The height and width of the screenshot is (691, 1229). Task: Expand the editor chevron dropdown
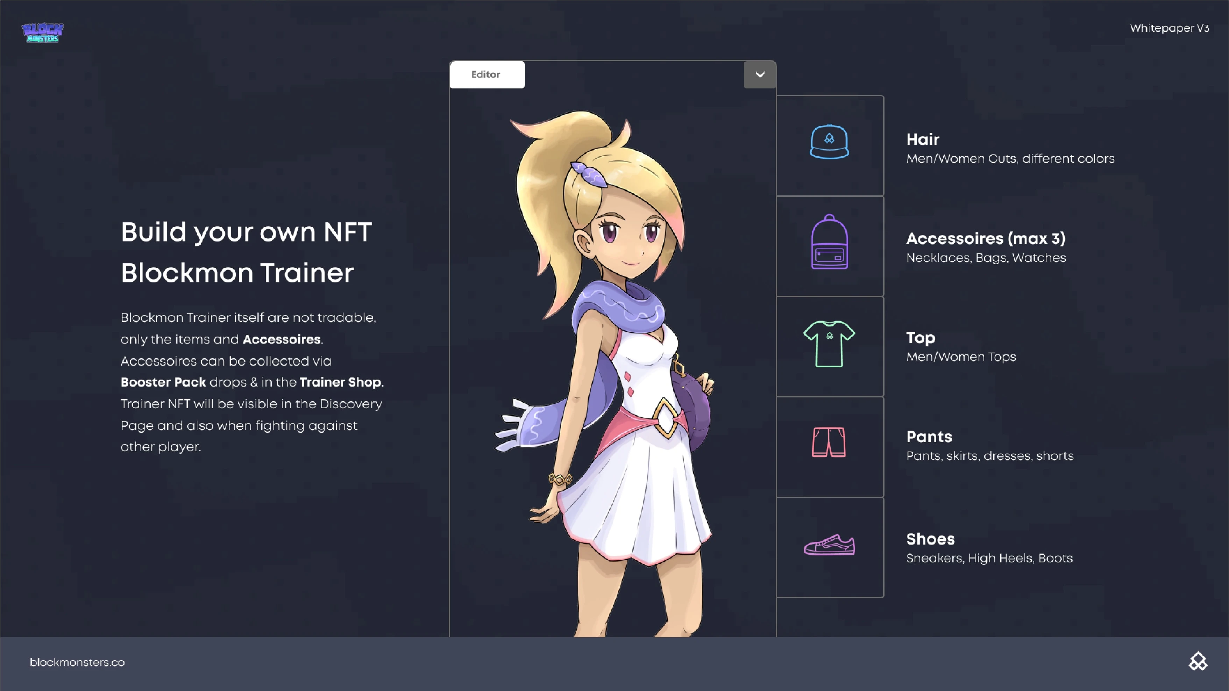760,74
